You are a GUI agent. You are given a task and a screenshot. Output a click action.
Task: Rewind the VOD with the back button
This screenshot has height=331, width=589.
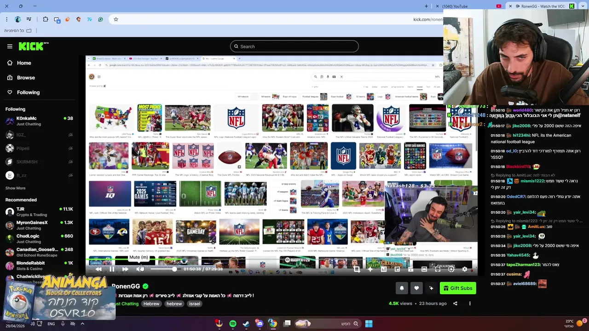coord(98,269)
